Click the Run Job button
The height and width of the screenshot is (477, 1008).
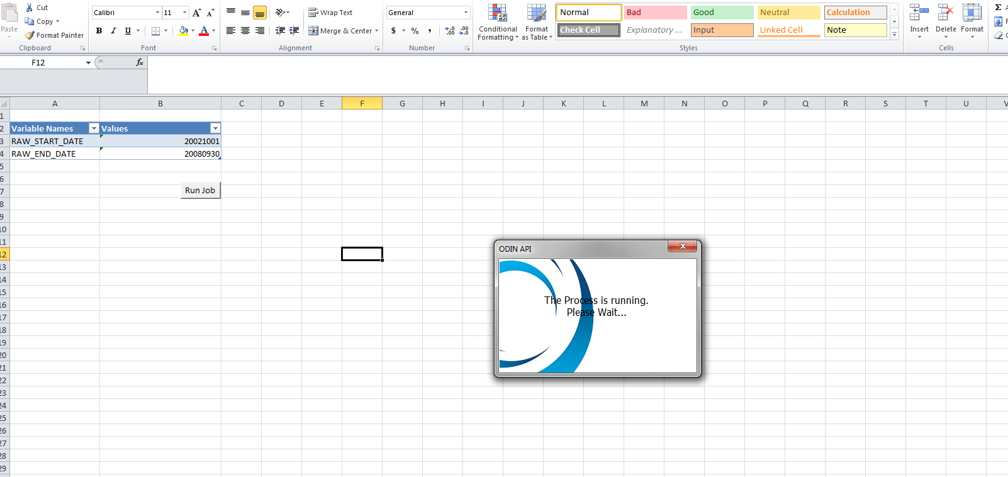[200, 190]
